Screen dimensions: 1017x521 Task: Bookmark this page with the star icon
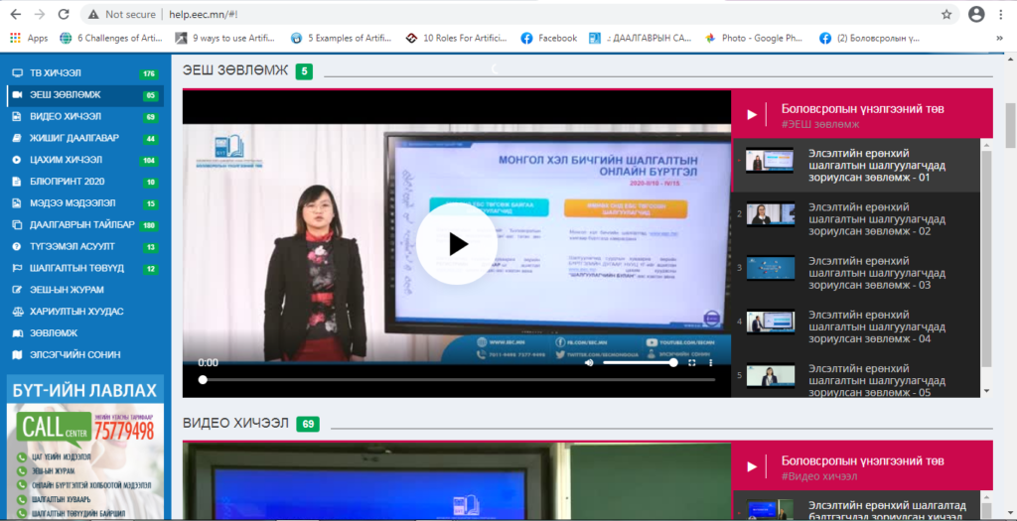(946, 15)
